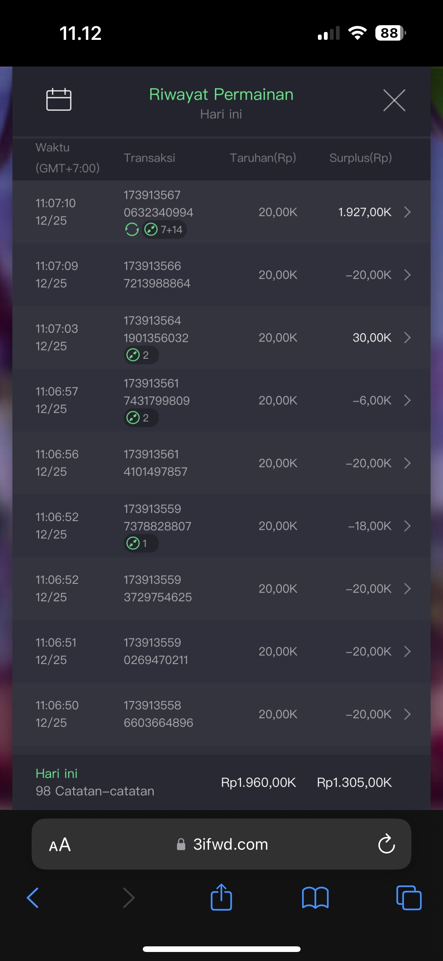Expand the −18,00K surplus record chevron
The width and height of the screenshot is (443, 961).
coord(407,526)
